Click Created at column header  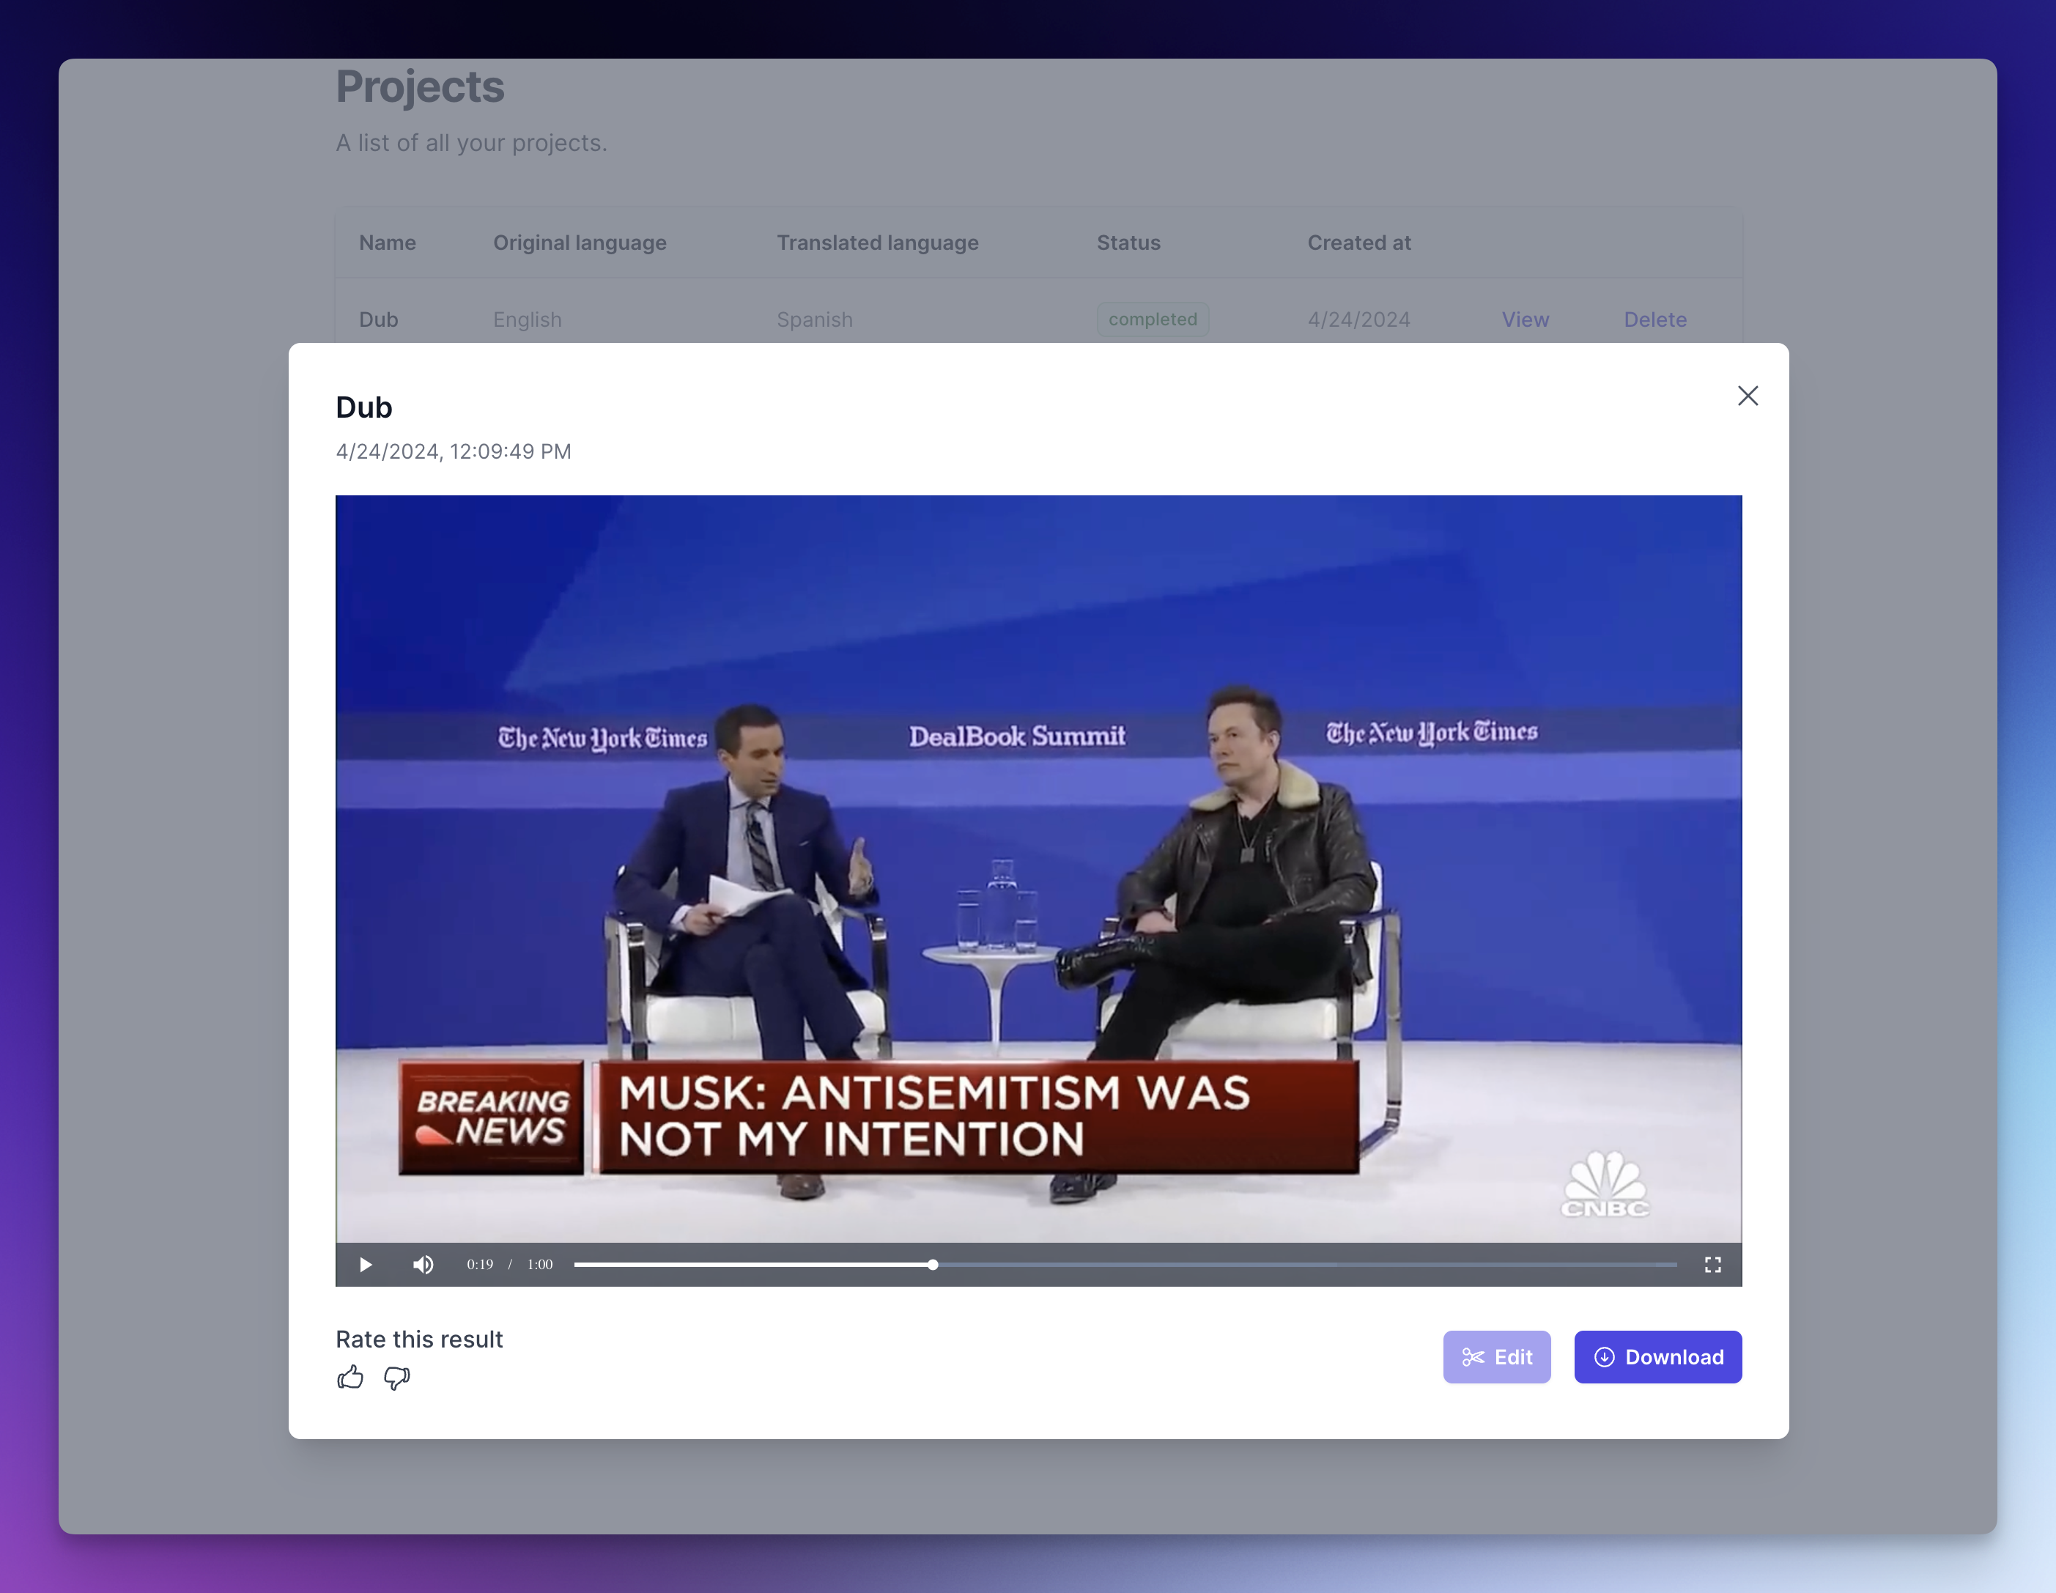1358,243
